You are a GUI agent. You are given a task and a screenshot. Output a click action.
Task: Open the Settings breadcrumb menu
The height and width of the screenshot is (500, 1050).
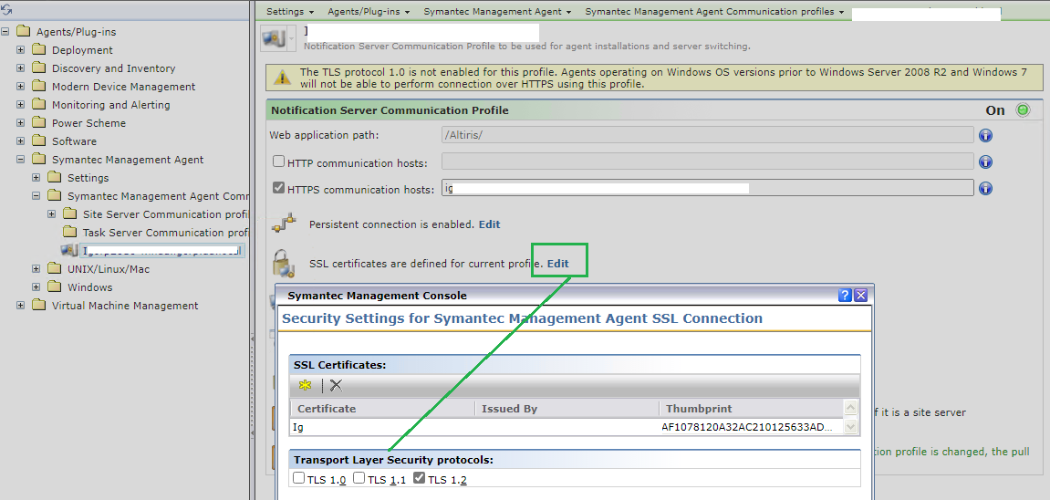coord(290,11)
